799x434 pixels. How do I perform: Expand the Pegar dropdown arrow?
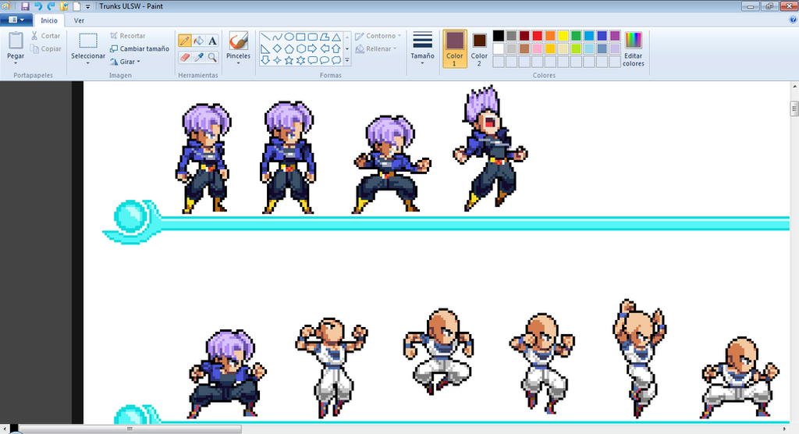pos(16,63)
